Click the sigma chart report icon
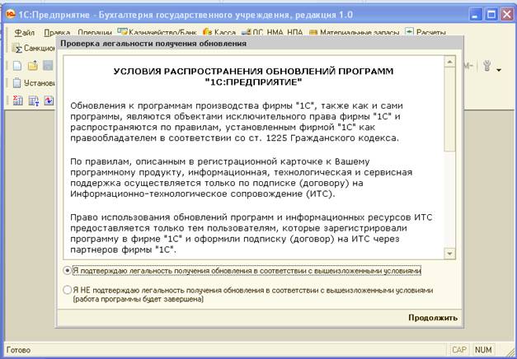517x359 pixels. pyautogui.click(x=17, y=100)
